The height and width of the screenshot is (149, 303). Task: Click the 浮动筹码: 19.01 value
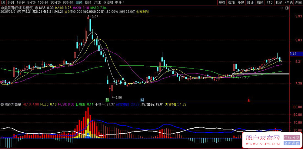click(x=152, y=104)
